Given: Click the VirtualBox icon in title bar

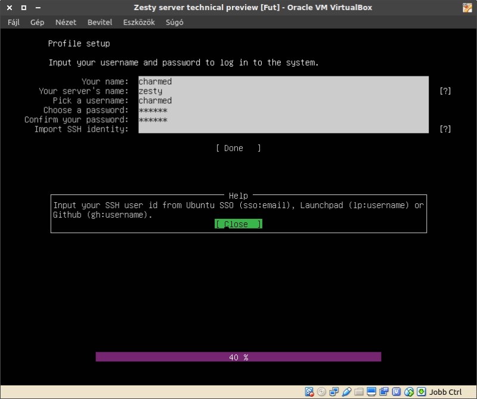Looking at the screenshot, I should click(467, 8).
